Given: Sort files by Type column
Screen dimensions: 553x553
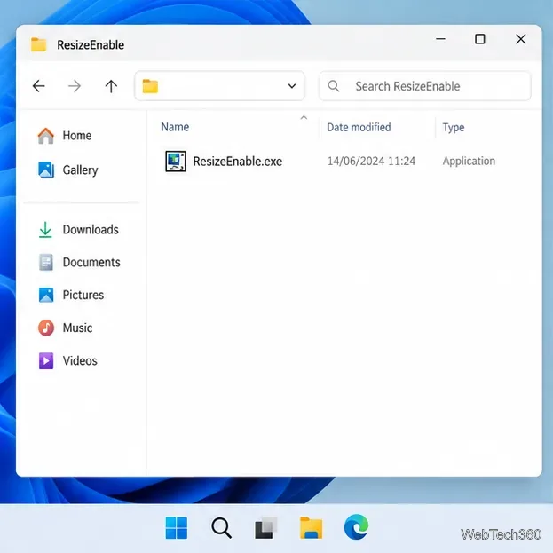Looking at the screenshot, I should point(454,128).
